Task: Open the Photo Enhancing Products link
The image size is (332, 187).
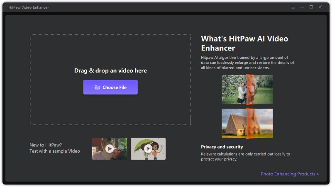Action: click(x=290, y=174)
